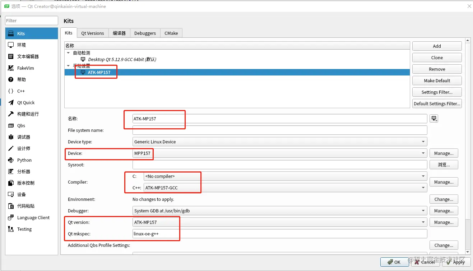Focus the Filter search field

[x=32, y=20]
